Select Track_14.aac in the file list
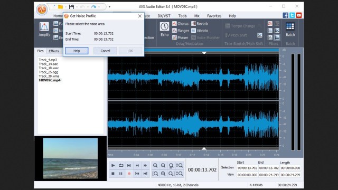The image size is (338, 190). click(x=48, y=64)
